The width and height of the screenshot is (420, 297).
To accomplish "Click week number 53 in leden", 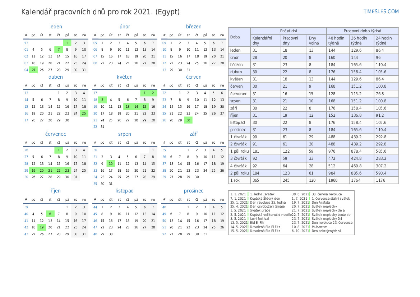I will pyautogui.click(x=26, y=43).
